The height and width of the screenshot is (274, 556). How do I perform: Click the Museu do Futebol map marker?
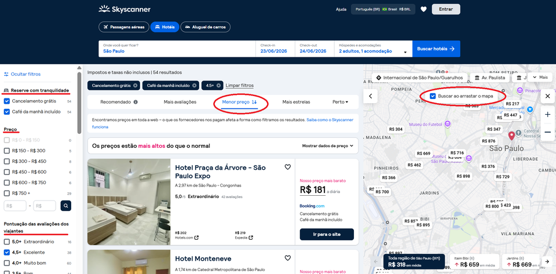pos(448,124)
